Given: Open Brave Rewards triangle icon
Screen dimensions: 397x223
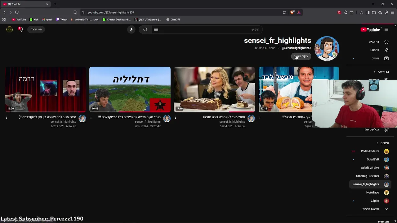Looking at the screenshot, I should [299, 12].
